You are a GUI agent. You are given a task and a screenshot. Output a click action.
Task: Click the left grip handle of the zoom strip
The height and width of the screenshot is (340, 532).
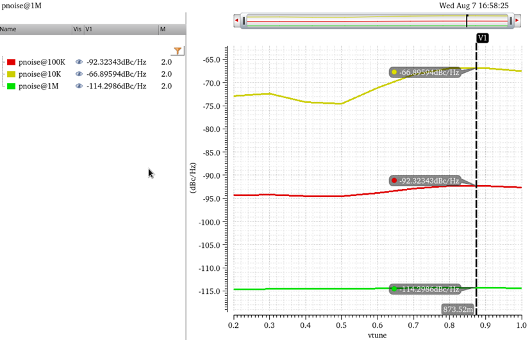(244, 21)
